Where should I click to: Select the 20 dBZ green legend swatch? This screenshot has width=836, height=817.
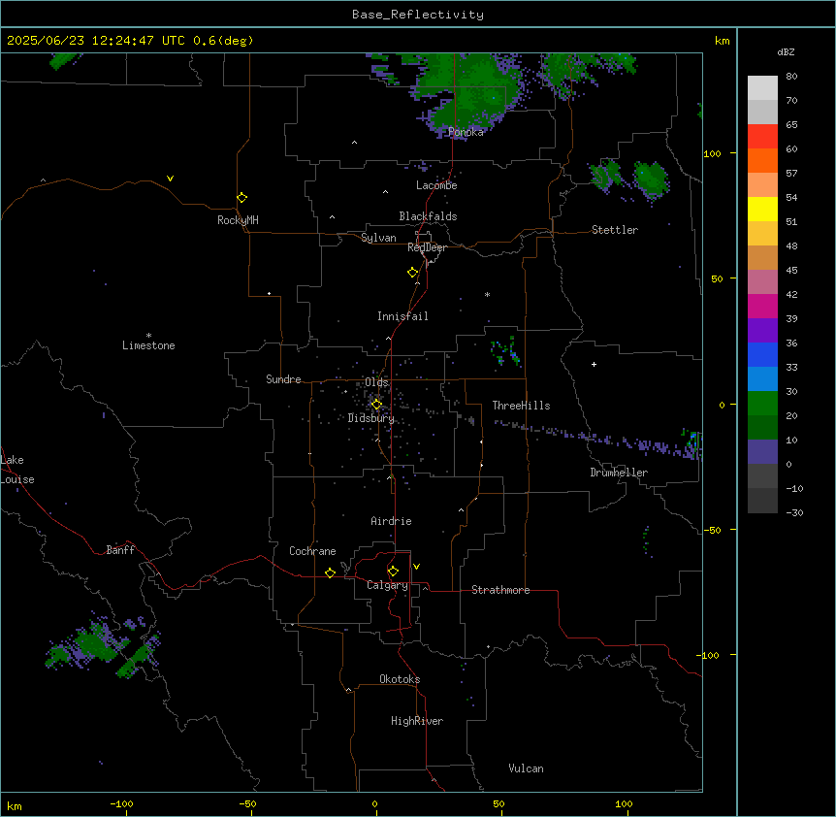762,404
